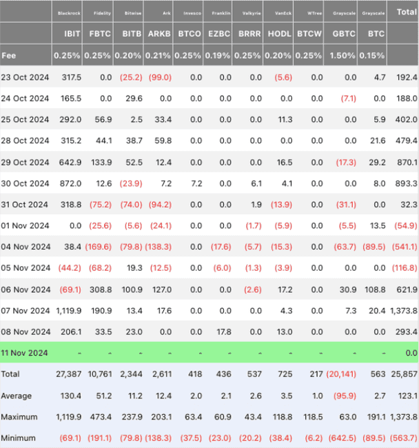The height and width of the screenshot is (448, 419).
Task: Click the FBTC ticker header
Action: point(99,32)
